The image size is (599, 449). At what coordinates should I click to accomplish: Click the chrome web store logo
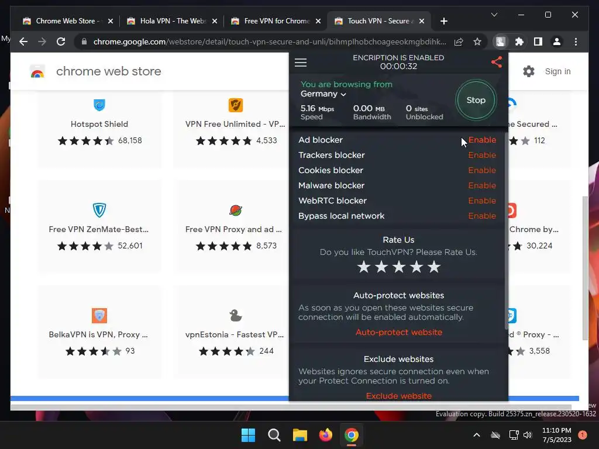click(x=37, y=71)
